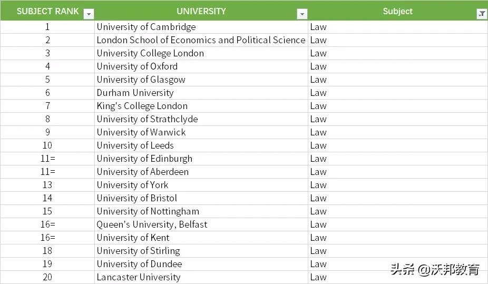Click rank cell showing 13
Image resolution: width=488 pixels, height=284 pixels.
(x=47, y=185)
